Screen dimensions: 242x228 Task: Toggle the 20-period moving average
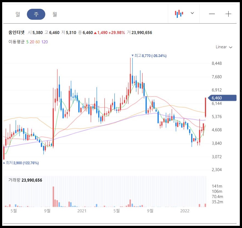click(x=32, y=42)
